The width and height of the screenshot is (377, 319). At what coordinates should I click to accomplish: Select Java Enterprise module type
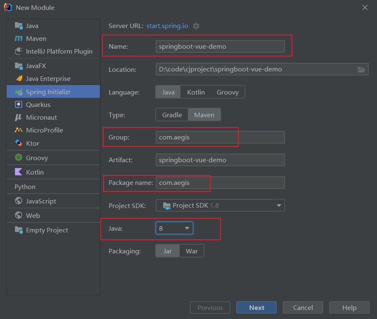(53, 78)
